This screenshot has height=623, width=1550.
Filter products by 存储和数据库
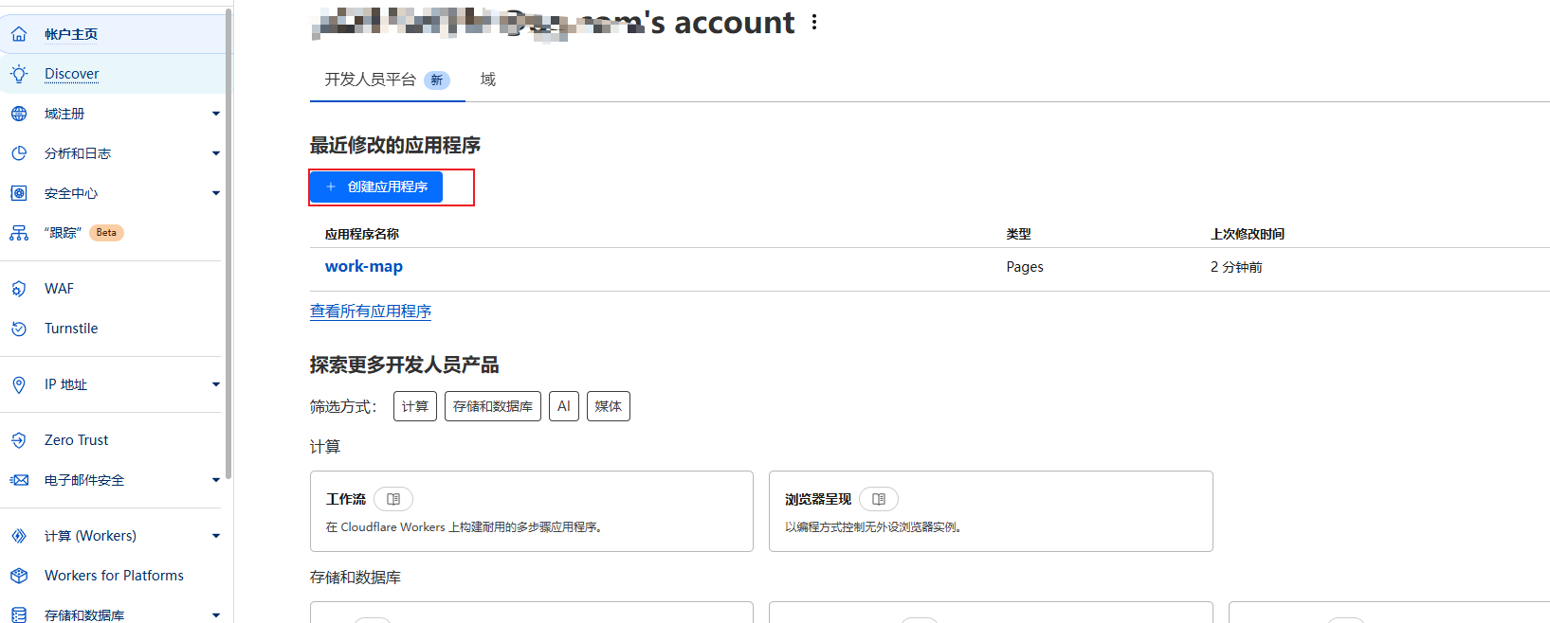coord(493,406)
